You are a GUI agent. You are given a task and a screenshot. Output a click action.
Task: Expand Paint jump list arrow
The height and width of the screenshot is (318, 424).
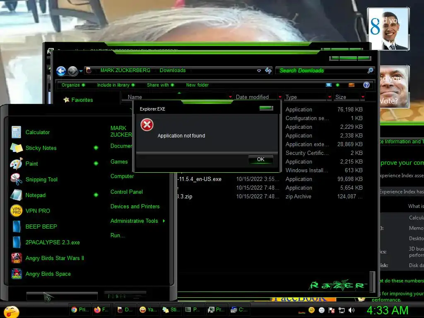96,163
